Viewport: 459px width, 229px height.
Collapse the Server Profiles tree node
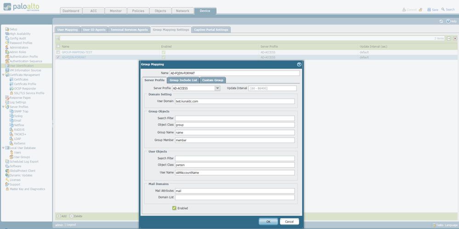(x=3, y=107)
